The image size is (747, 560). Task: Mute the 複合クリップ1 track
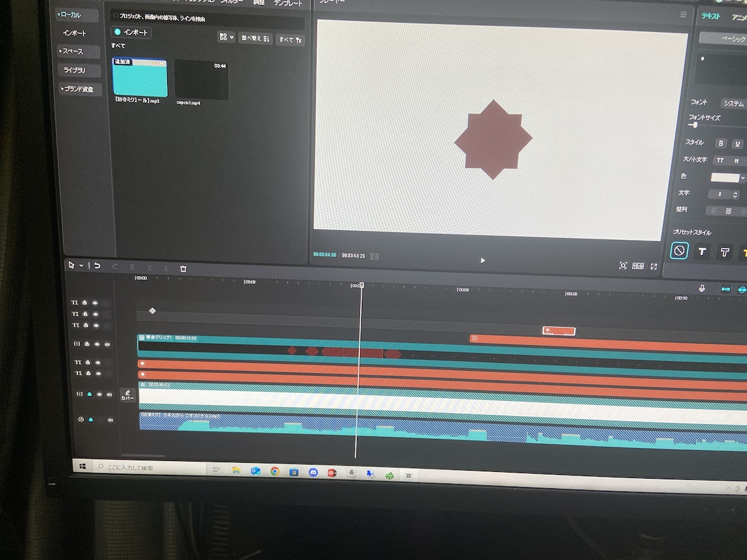[107, 345]
